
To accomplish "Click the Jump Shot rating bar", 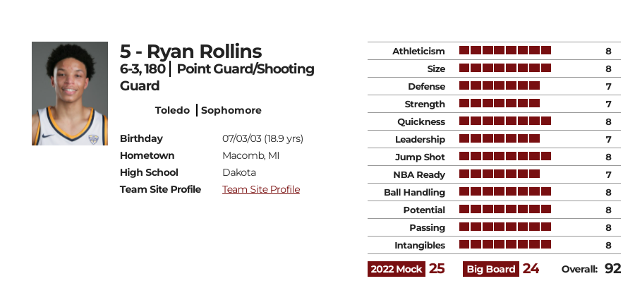I will tap(505, 156).
